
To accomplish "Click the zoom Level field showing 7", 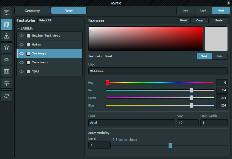I will coord(99,145).
